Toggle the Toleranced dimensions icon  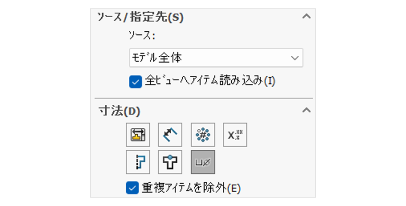point(235,135)
